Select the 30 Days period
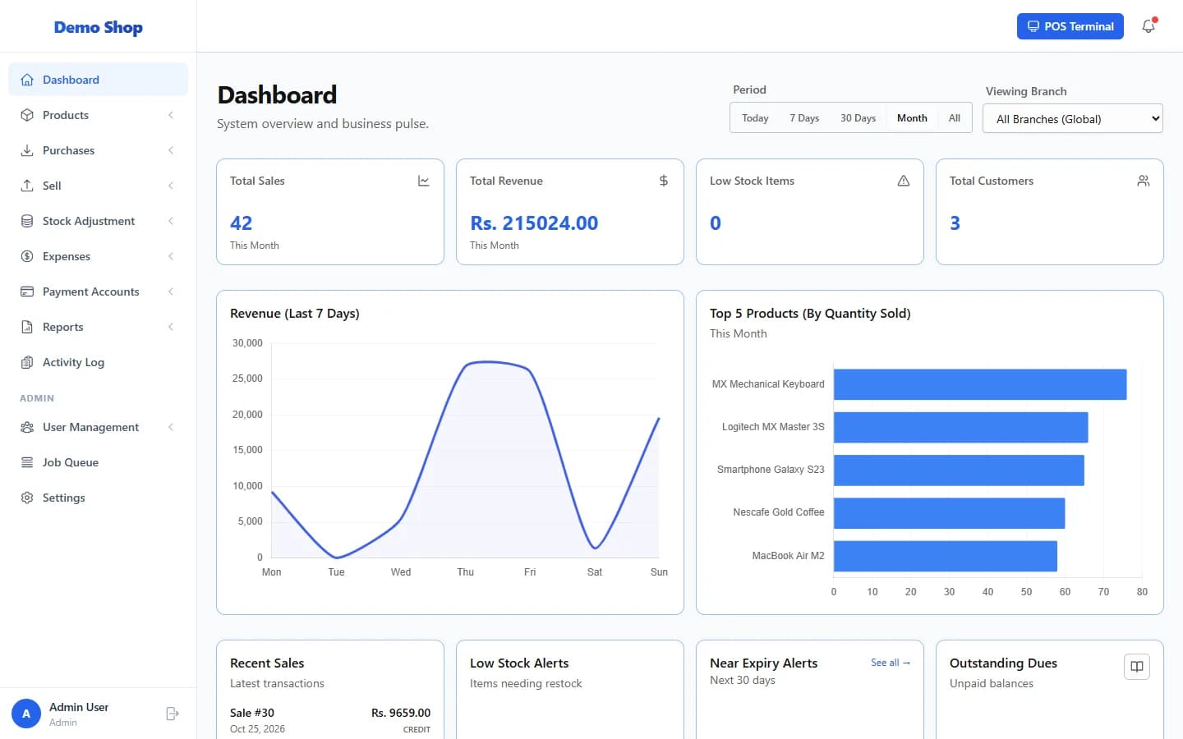This screenshot has width=1183, height=739. [x=858, y=118]
